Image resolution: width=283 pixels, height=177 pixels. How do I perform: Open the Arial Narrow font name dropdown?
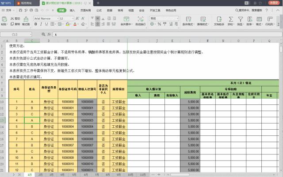58,19
